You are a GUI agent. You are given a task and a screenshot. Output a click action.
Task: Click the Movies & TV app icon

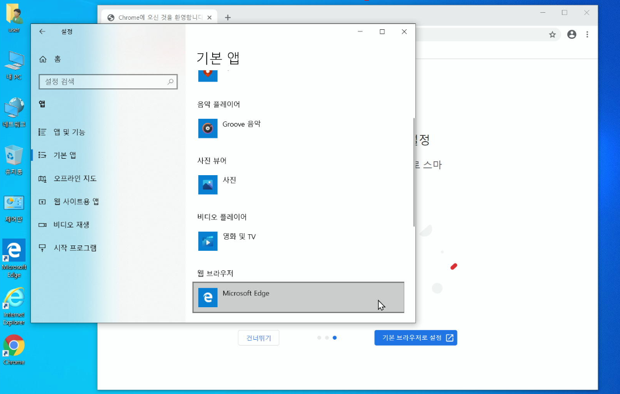coord(207,241)
